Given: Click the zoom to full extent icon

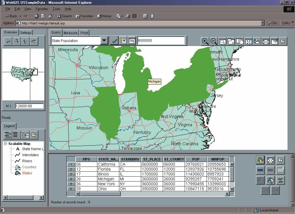Looking at the screenshot, I should tap(248, 41).
